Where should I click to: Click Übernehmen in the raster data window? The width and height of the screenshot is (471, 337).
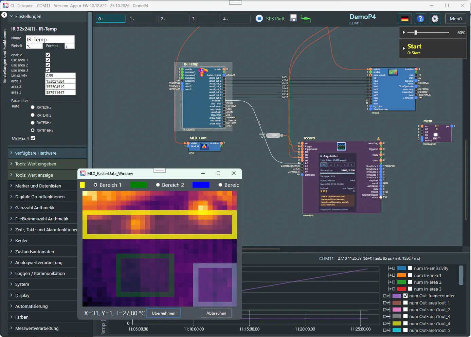(164, 313)
